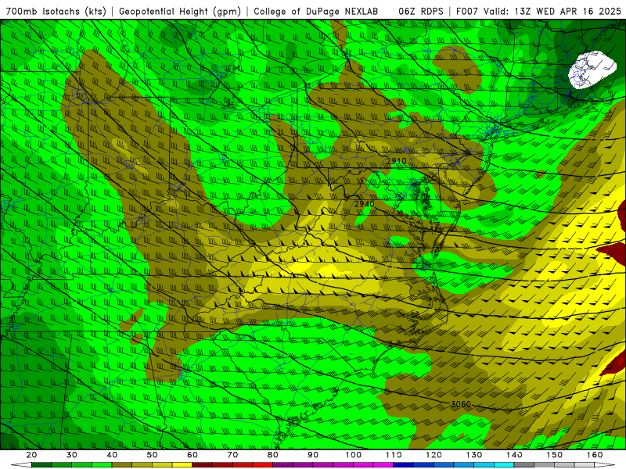Pick the bright red swatch left of 80

pos(262,464)
